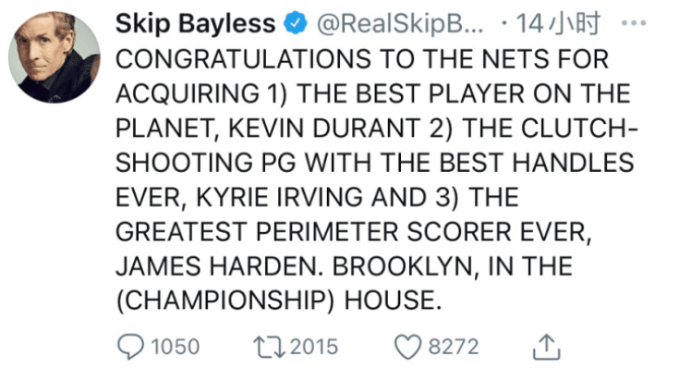Click the 8272 likes count
Image resolution: width=679 pixels, height=368 pixels.
454,347
